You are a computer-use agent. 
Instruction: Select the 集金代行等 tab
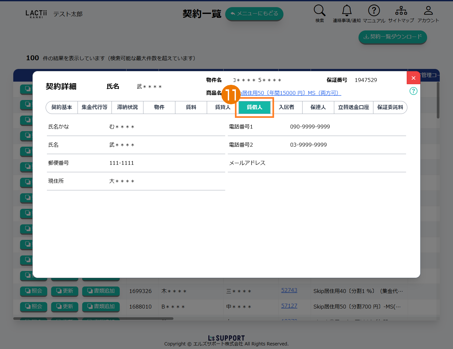94,107
